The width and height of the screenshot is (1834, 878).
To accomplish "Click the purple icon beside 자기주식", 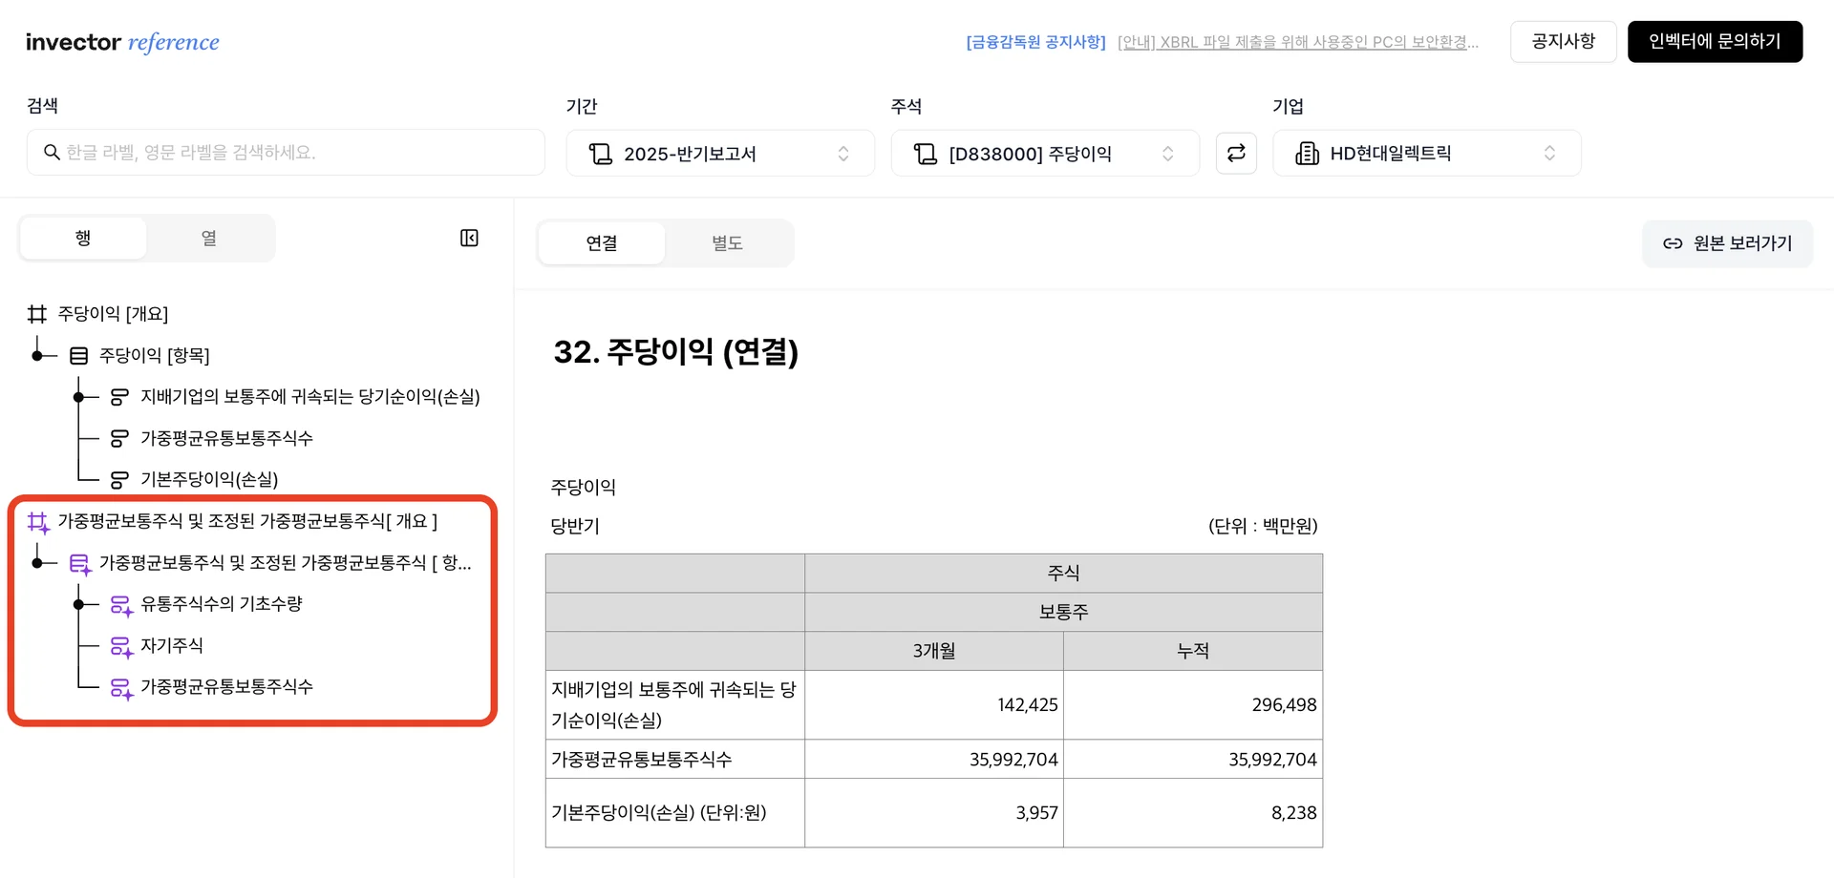I will click(x=120, y=646).
